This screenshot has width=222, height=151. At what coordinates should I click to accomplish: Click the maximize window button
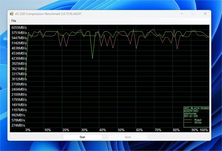pyautogui.click(x=193, y=14)
